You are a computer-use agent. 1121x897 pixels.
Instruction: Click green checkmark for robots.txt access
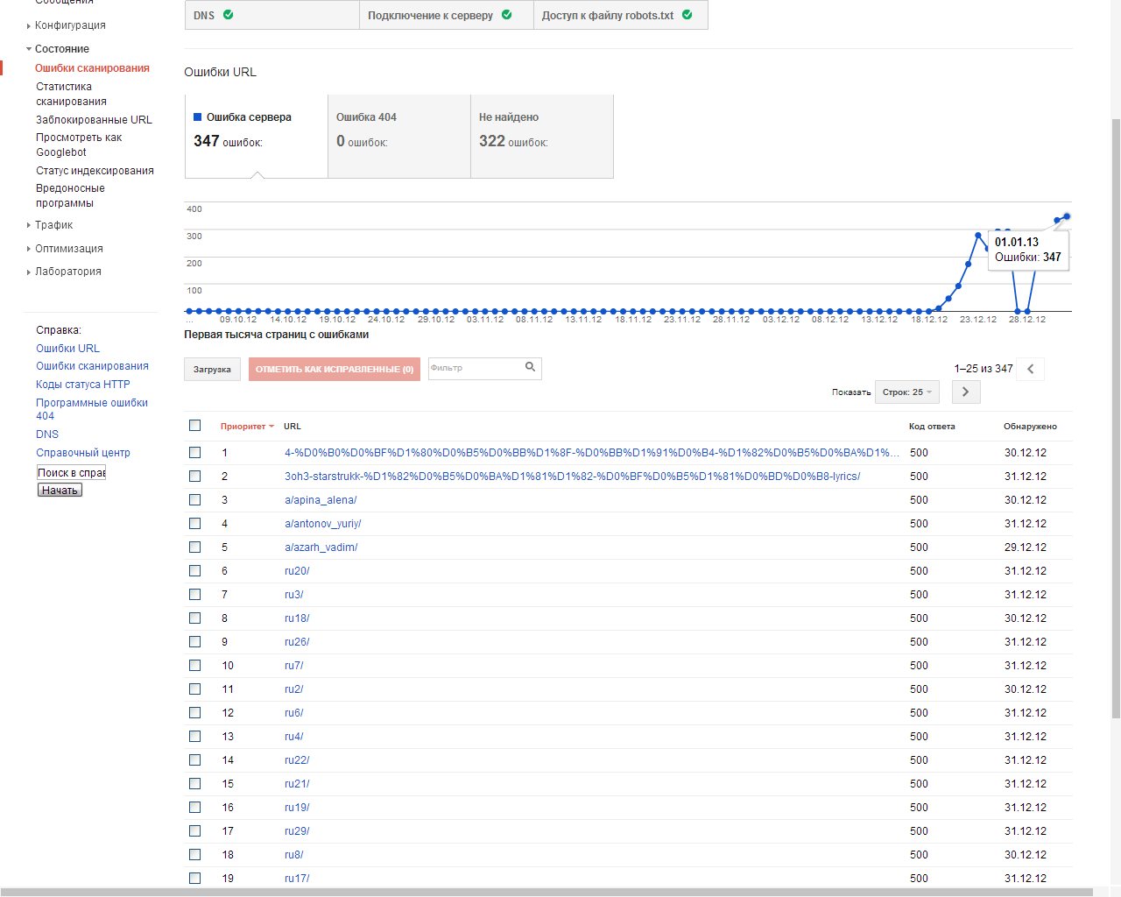pyautogui.click(x=687, y=15)
